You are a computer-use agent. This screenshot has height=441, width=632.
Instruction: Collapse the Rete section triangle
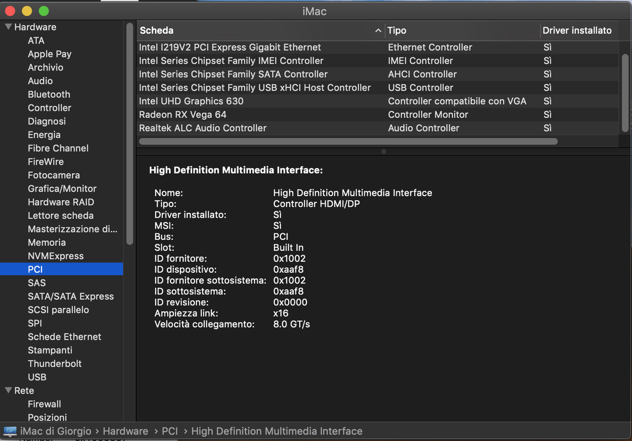(8, 390)
